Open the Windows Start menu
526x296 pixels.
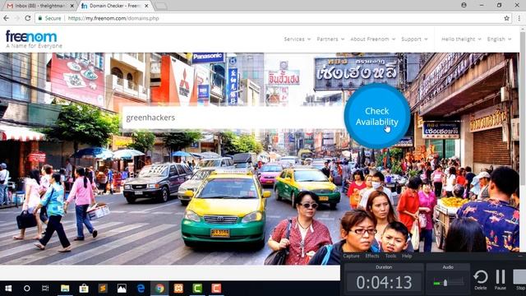coord(8,289)
